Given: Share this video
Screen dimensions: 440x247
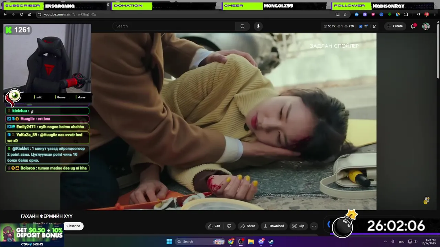Looking at the screenshot, I should (x=247, y=226).
